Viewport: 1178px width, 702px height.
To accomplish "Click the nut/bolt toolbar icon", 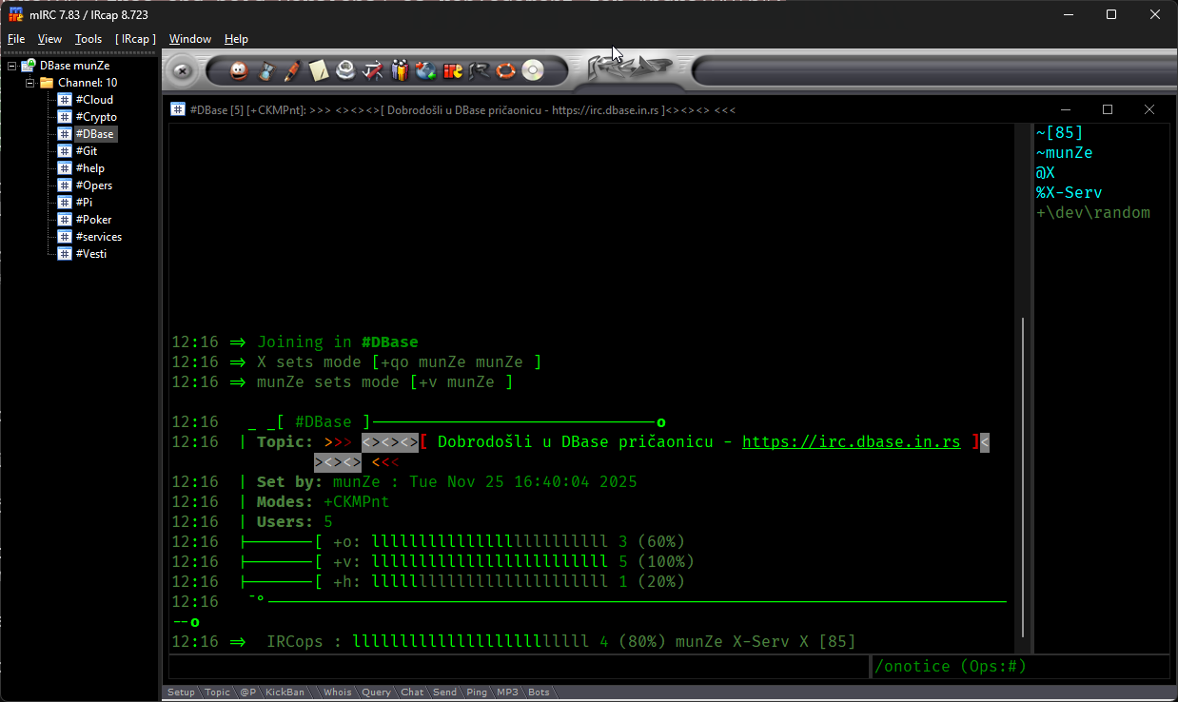I will point(345,69).
